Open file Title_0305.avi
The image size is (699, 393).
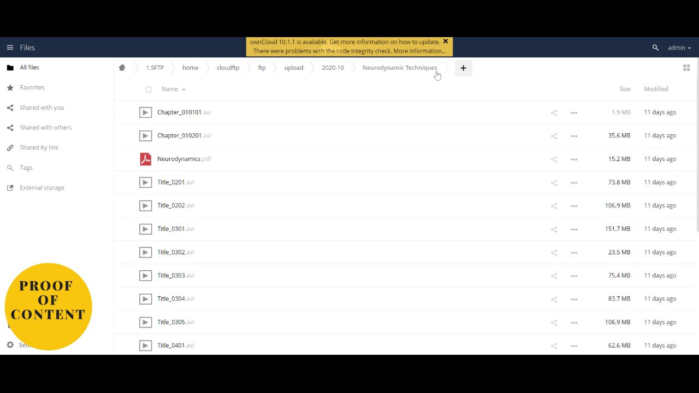click(175, 322)
